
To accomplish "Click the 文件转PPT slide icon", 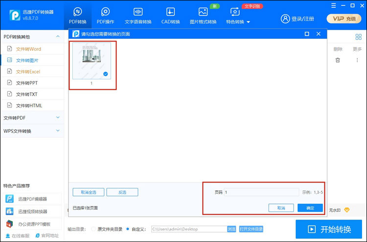I will (x=9, y=82).
